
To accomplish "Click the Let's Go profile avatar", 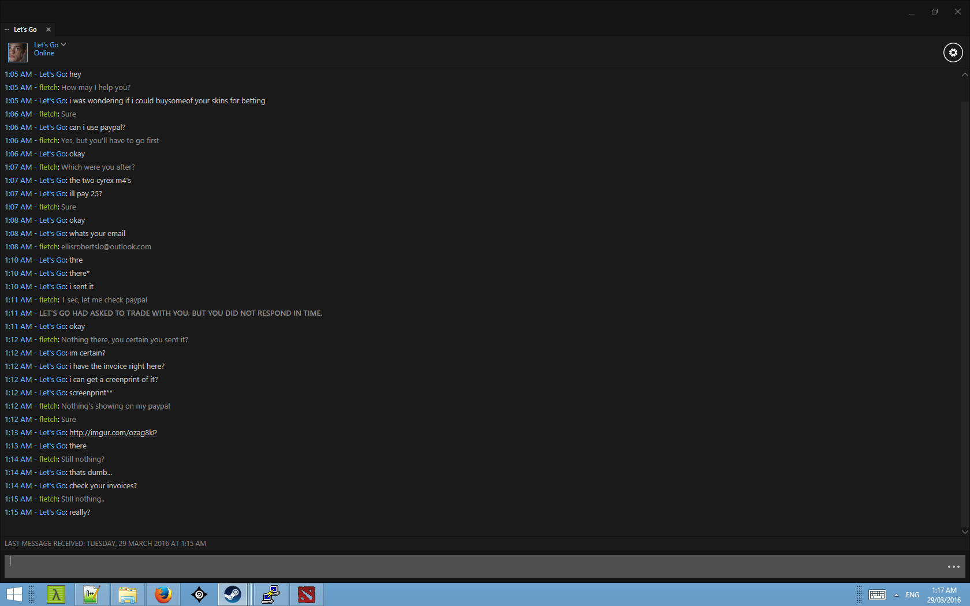I will click(17, 53).
